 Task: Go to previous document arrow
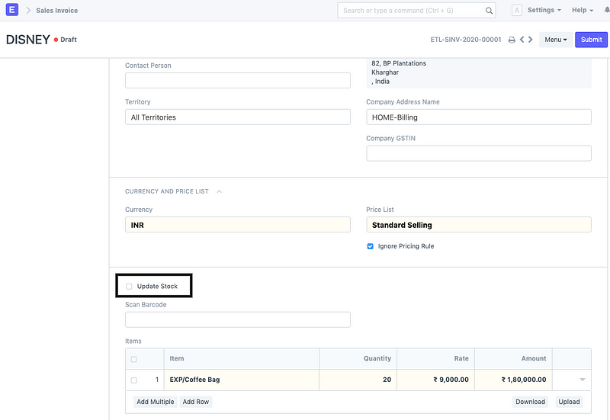point(522,40)
